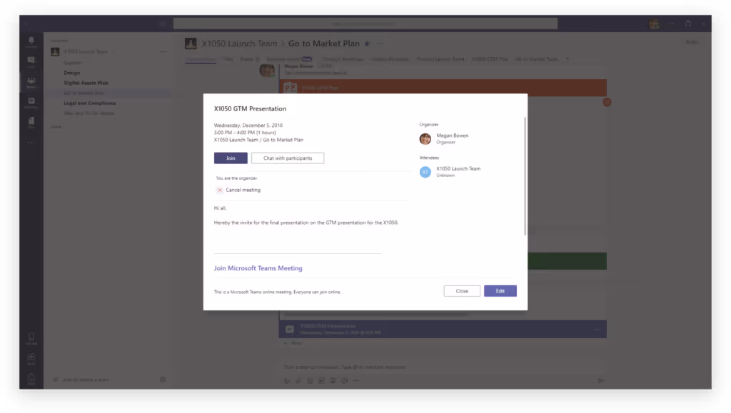The height and width of the screenshot is (413, 731).
Task: Follow the Join Microsoft Teams Meeting link
Action: tap(258, 268)
